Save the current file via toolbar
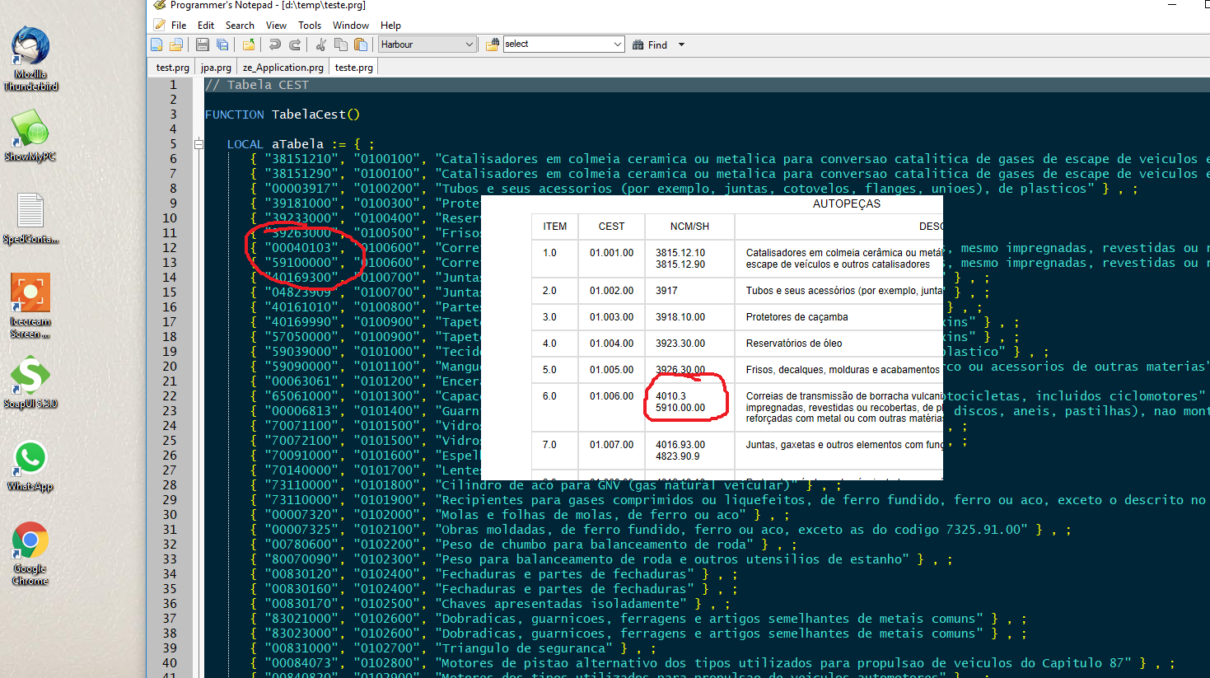The height and width of the screenshot is (678, 1210). pyautogui.click(x=202, y=44)
